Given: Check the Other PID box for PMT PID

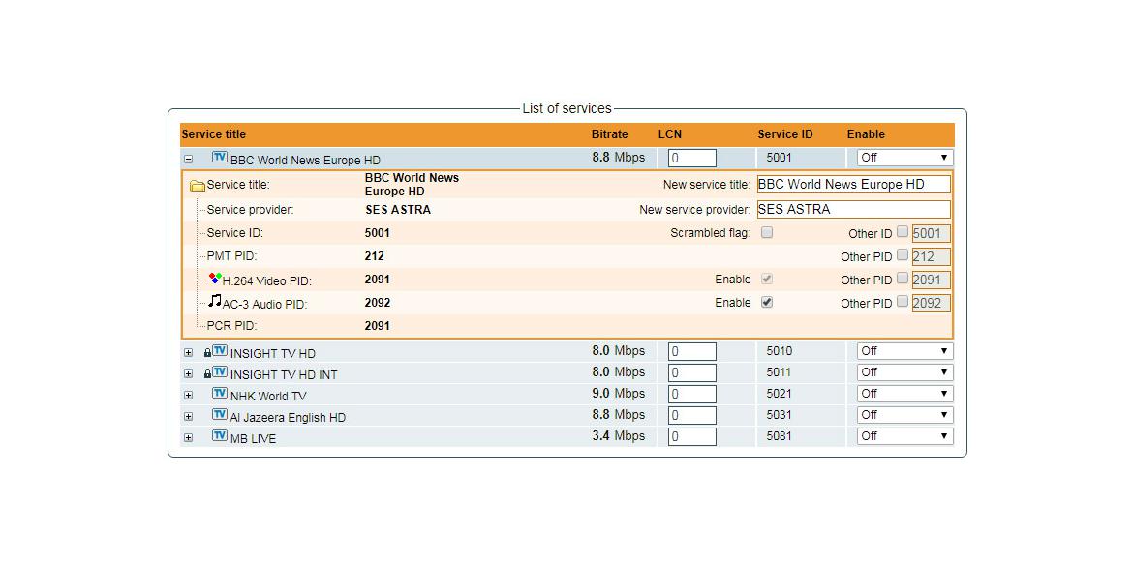Looking at the screenshot, I should [x=903, y=256].
